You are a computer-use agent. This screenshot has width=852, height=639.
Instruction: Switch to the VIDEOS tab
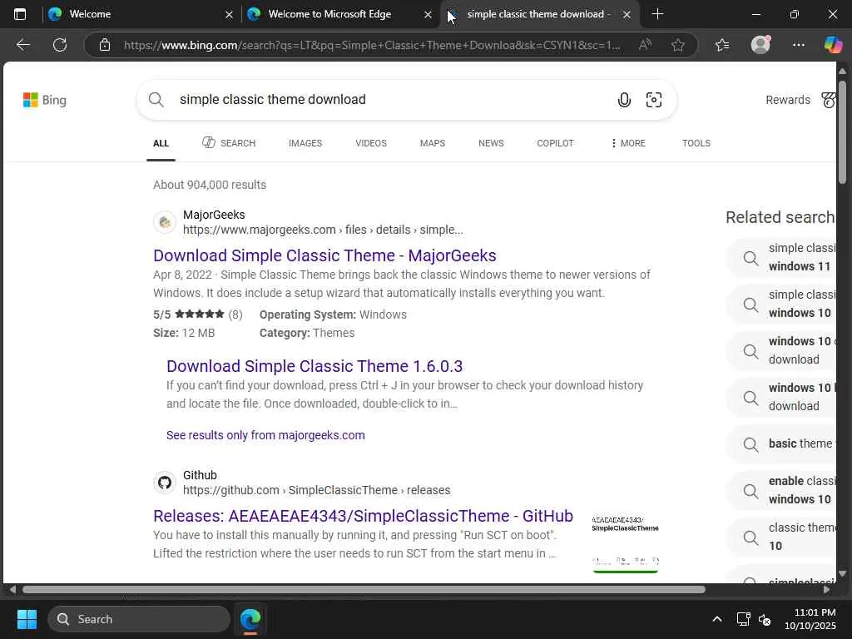[x=371, y=143]
